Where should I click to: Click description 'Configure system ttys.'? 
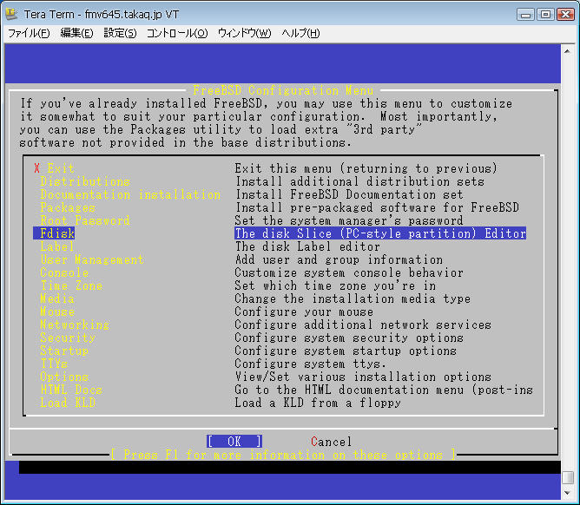[x=311, y=364]
